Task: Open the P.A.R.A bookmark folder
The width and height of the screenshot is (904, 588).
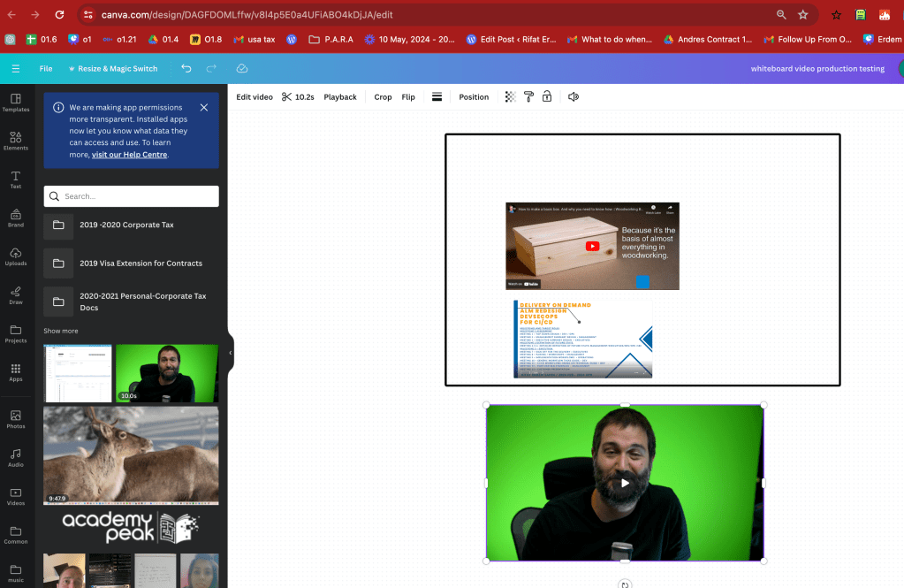Action: coord(330,39)
